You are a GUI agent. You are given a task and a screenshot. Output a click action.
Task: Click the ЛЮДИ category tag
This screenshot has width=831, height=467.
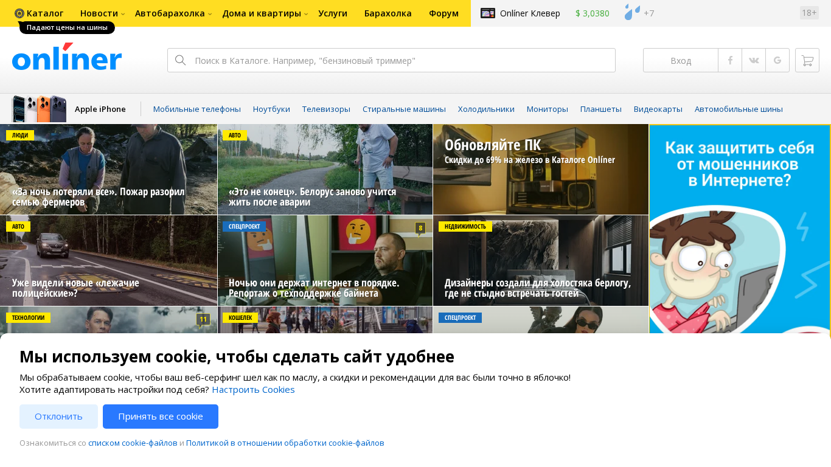coord(20,136)
